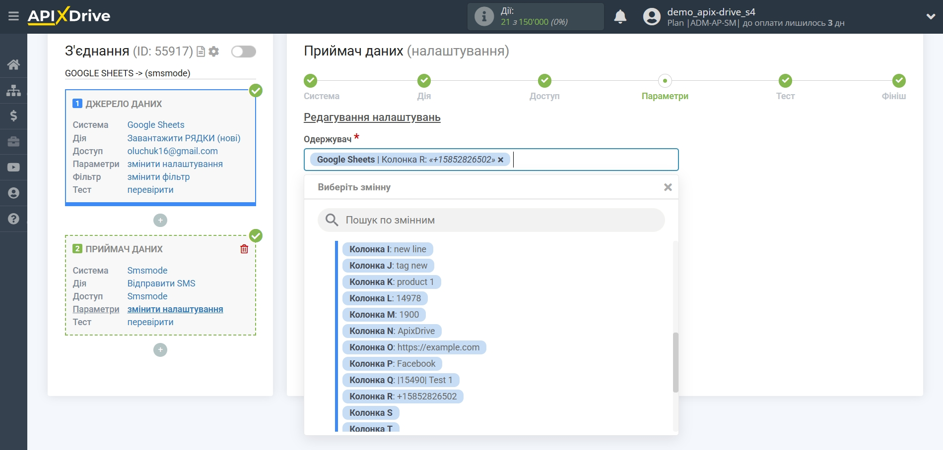Viewport: 943px width, 450px height.
Task: Open the connections sitemap icon in sidebar
Action: pos(13,90)
